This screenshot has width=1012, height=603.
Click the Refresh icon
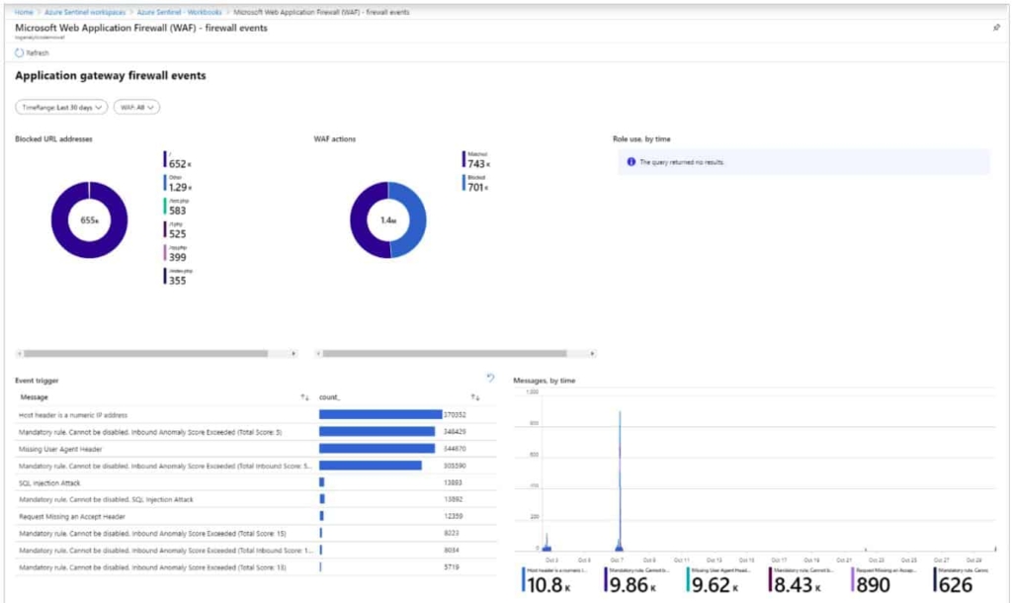click(20, 53)
